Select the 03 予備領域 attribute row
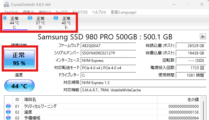Viewport: 209px width, 120px height. point(102,118)
